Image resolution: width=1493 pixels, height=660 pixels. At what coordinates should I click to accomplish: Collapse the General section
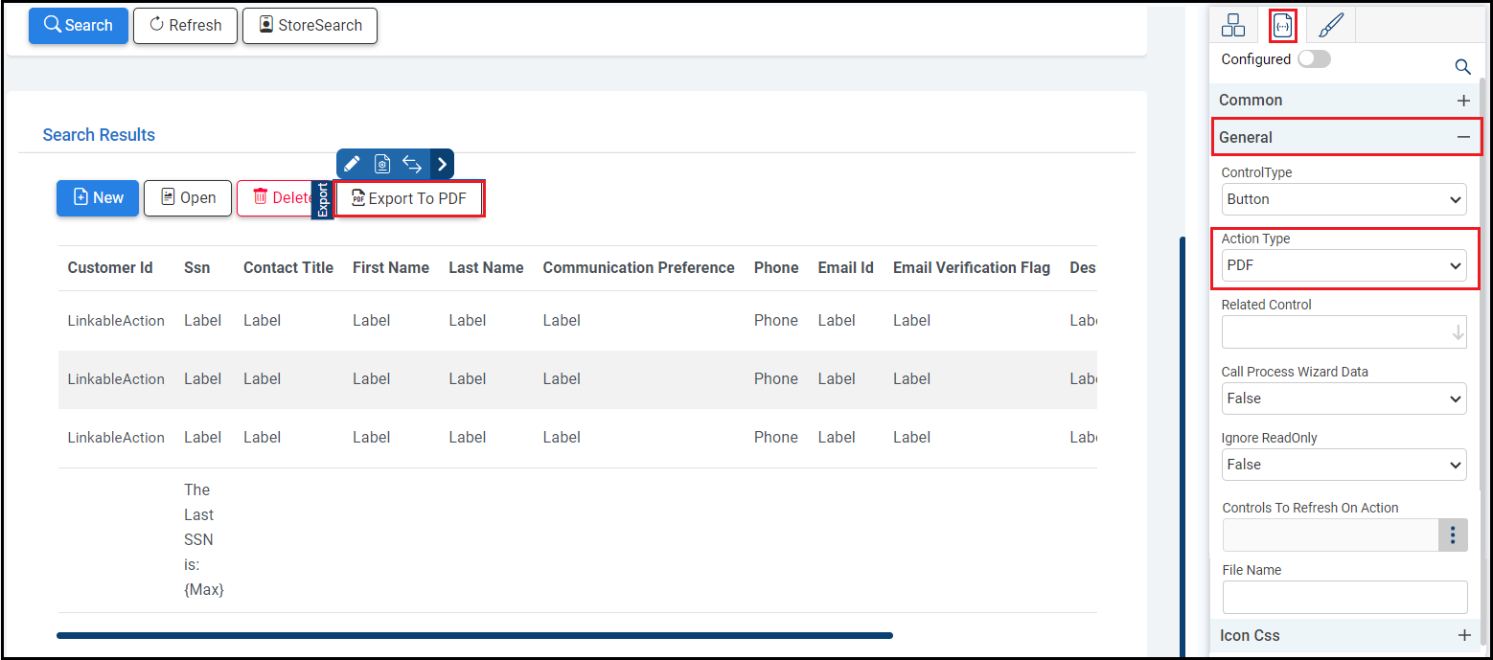[1463, 137]
